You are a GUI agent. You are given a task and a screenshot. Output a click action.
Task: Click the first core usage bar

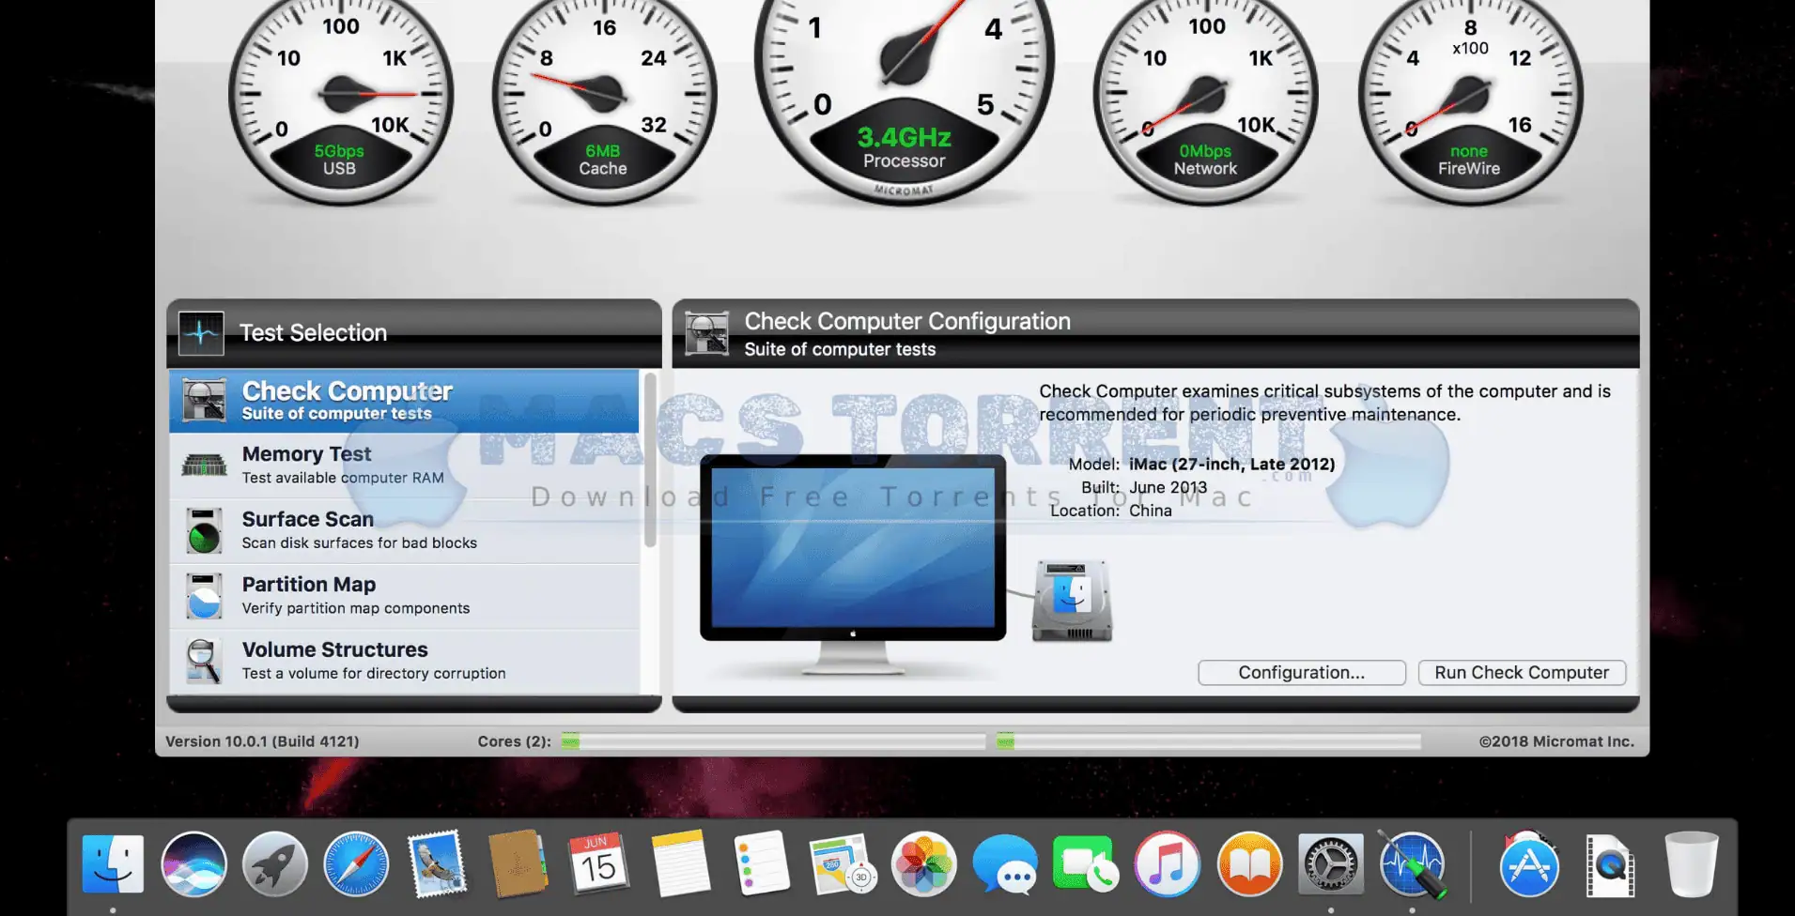point(773,741)
